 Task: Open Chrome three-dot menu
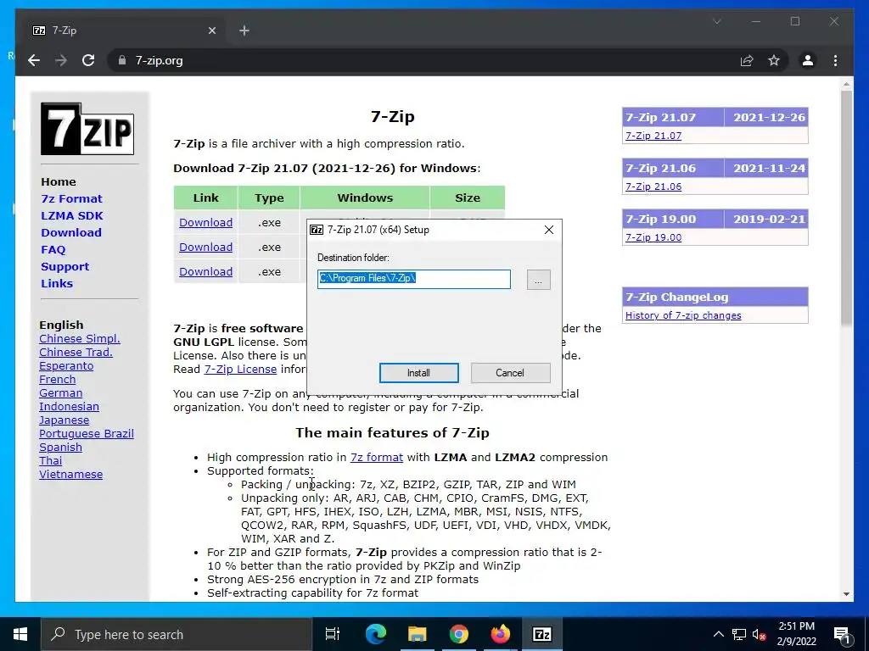coord(835,60)
